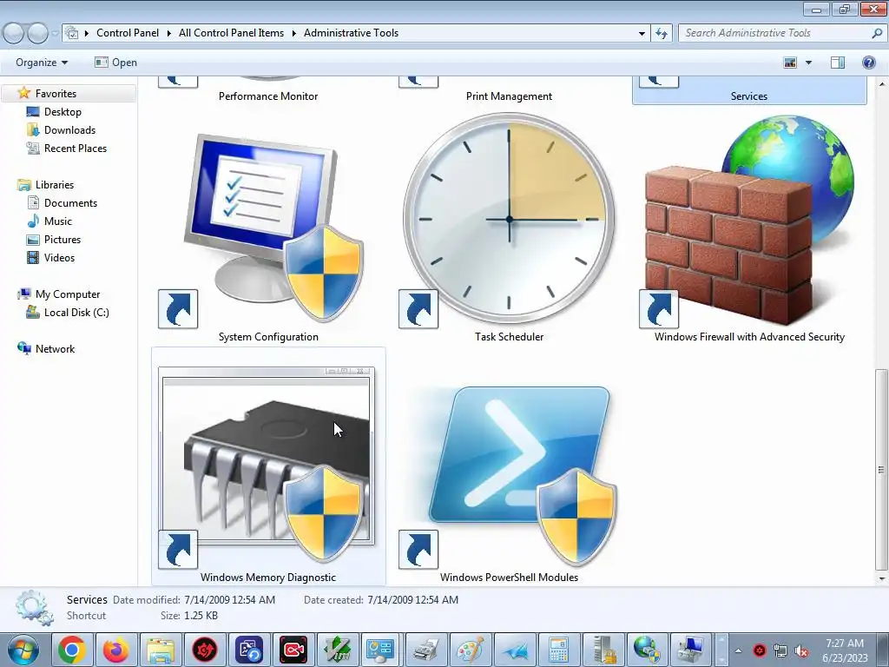Select Libraries in navigation pane
This screenshot has height=667, width=889.
click(x=55, y=185)
